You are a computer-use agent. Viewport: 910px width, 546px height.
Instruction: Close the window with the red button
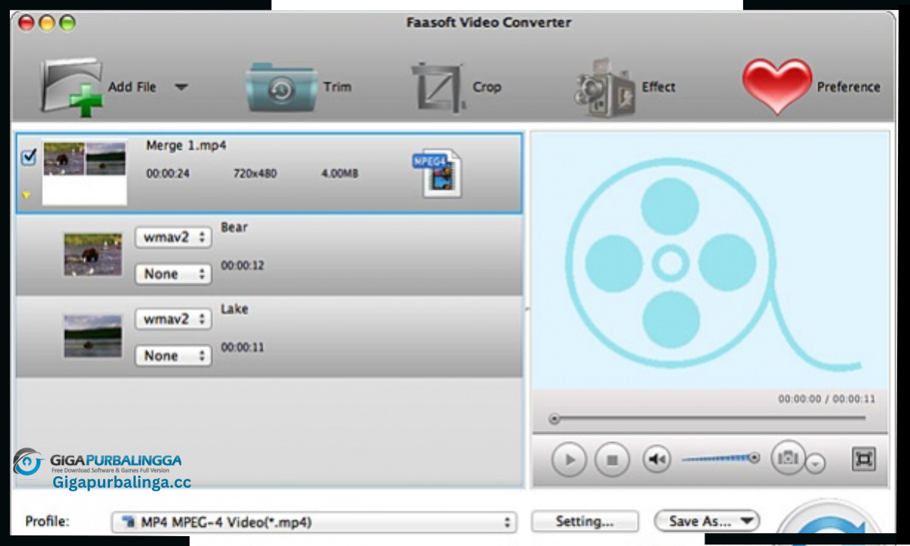(x=27, y=24)
